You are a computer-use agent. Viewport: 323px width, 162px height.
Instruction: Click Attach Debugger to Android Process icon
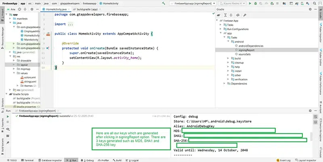[272, 3]
